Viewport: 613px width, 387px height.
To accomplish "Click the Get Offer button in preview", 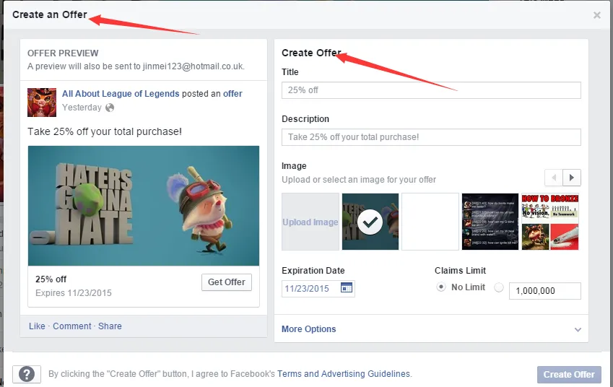I will 227,282.
